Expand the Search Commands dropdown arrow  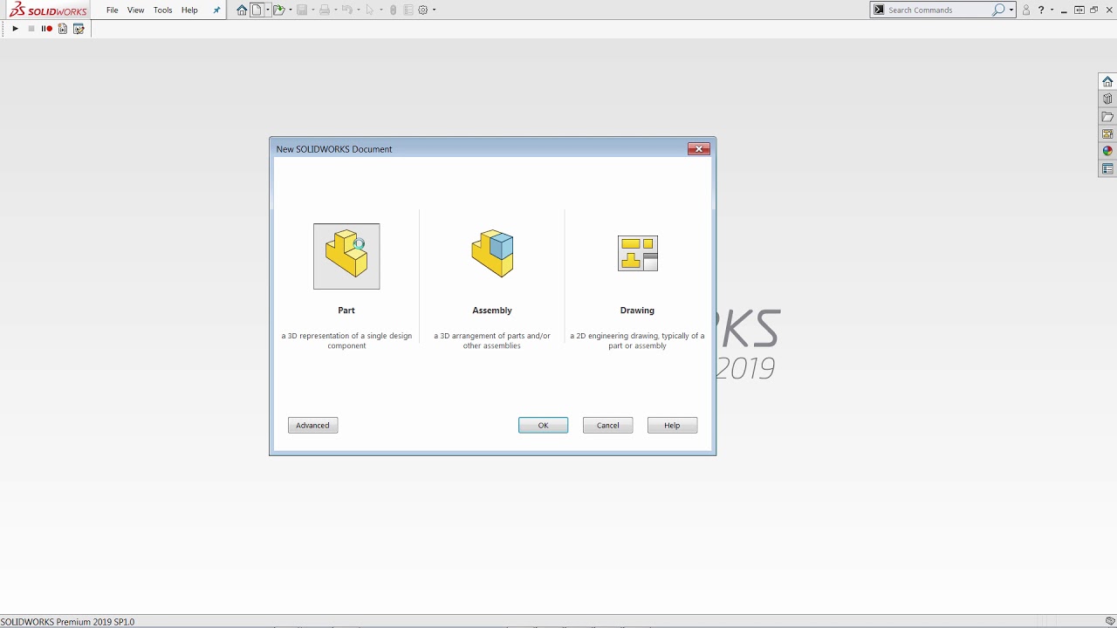click(x=1011, y=10)
